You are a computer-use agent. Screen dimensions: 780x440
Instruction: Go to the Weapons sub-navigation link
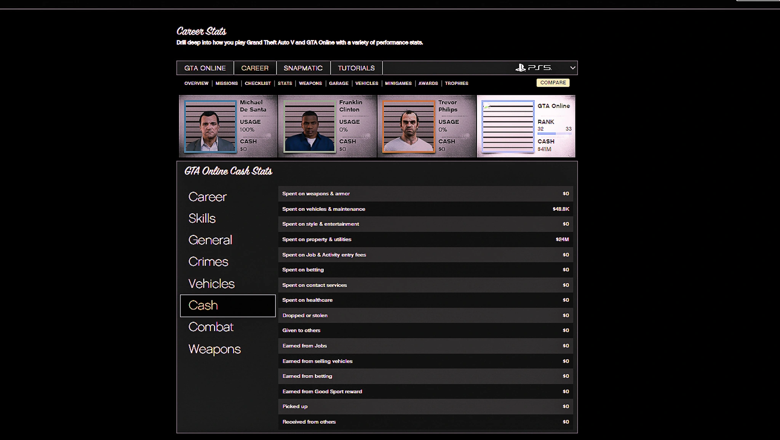310,83
